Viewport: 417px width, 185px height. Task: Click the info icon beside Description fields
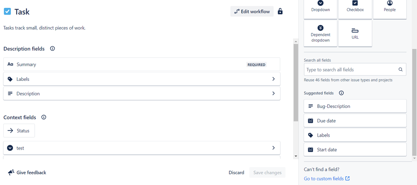tap(53, 49)
